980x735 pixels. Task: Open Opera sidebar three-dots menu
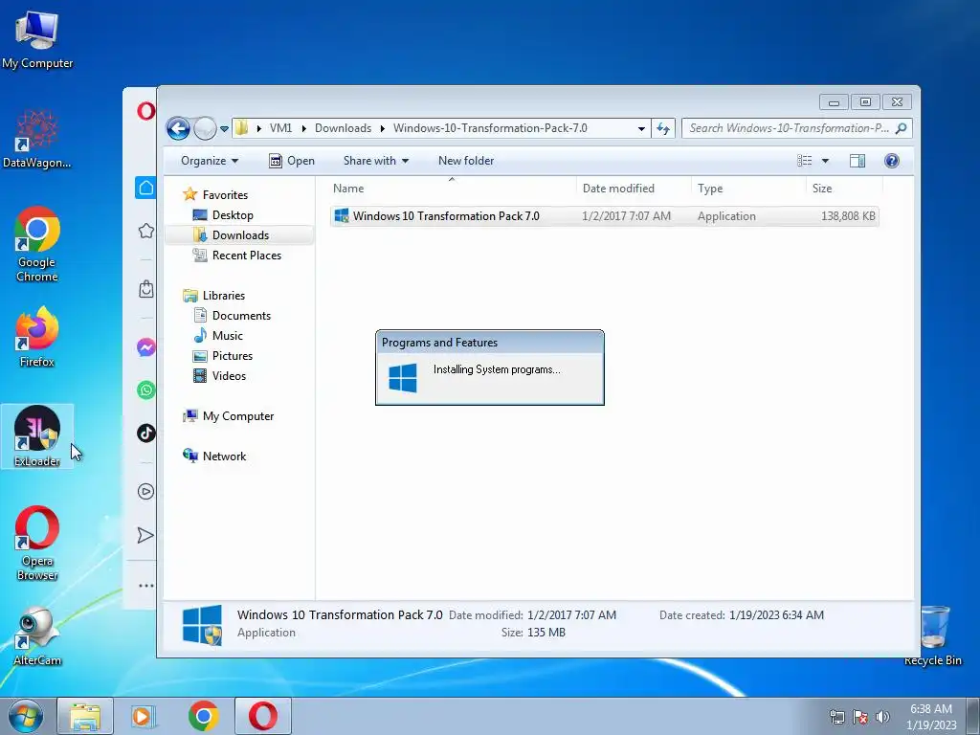(x=145, y=586)
